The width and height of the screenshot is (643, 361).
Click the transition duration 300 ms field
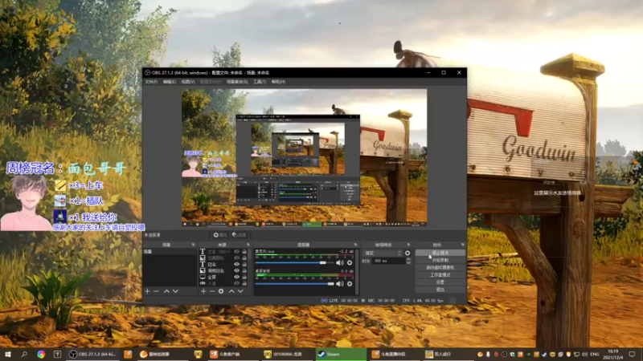click(388, 261)
